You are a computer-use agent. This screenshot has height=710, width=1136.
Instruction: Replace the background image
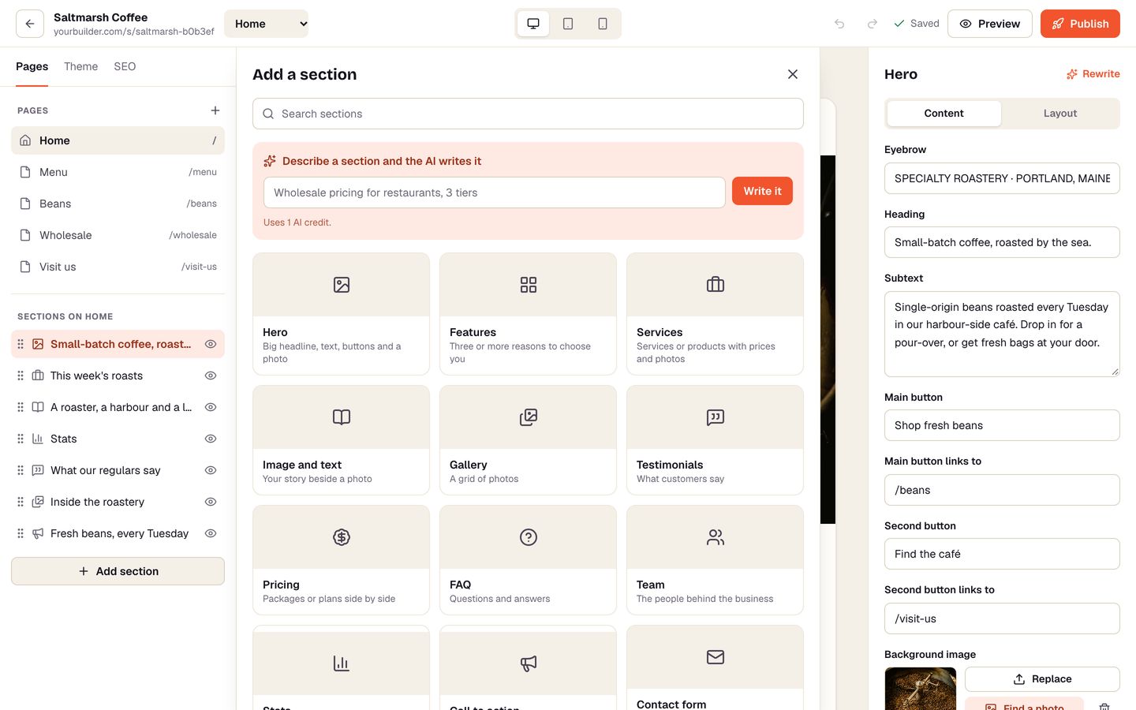[1042, 679]
